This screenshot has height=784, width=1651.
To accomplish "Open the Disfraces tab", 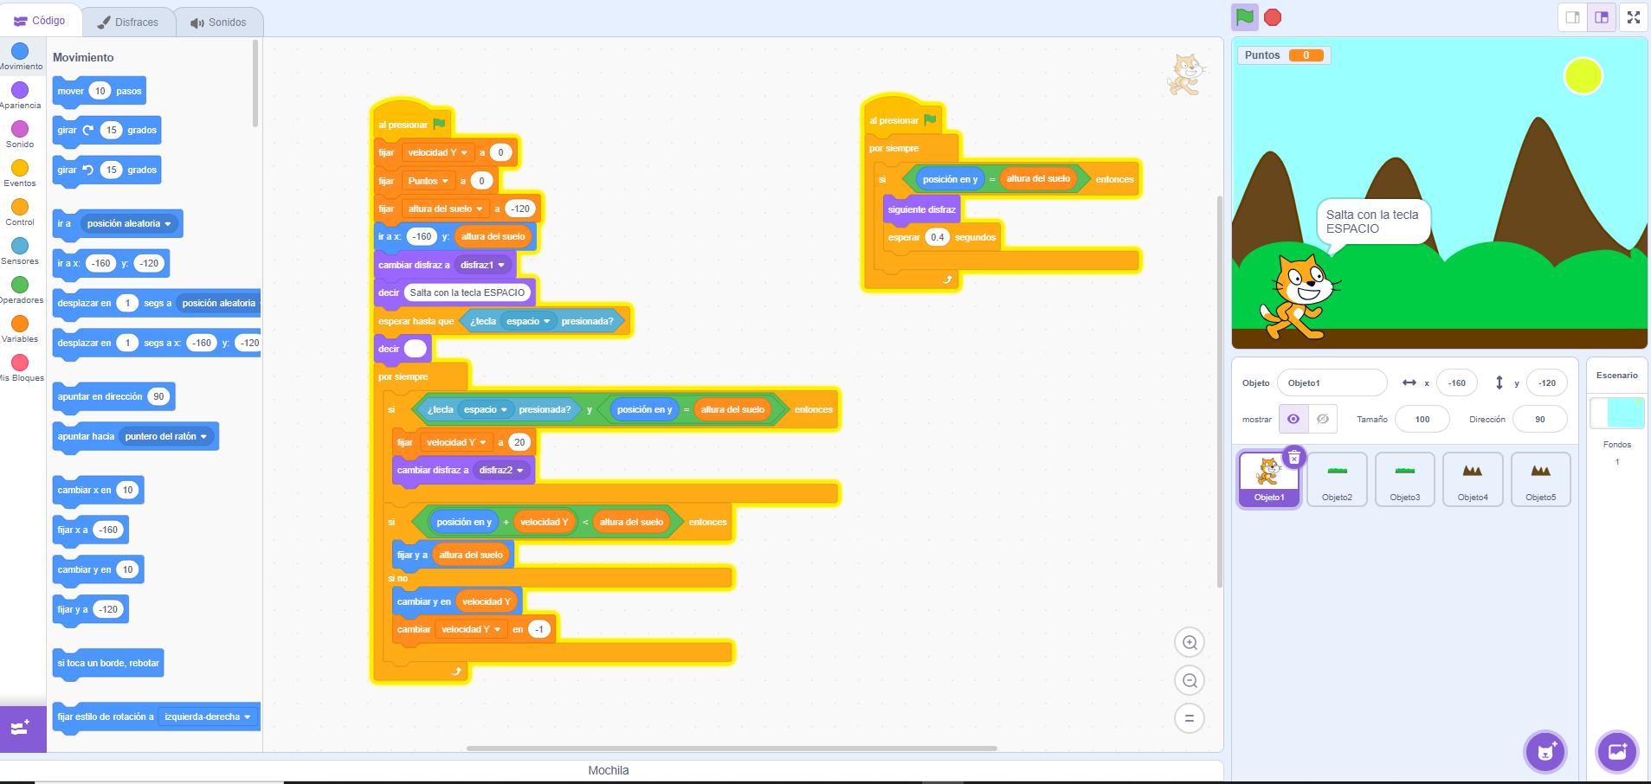I will (128, 22).
